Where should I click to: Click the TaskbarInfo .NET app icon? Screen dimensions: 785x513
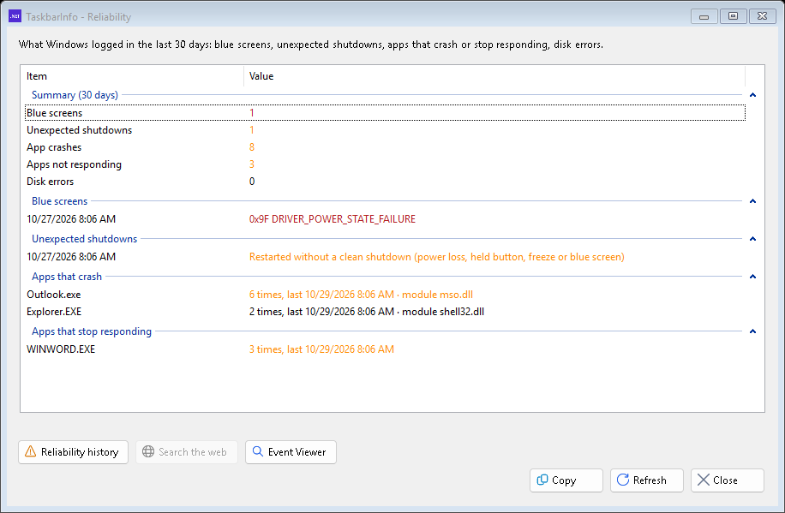[15, 16]
